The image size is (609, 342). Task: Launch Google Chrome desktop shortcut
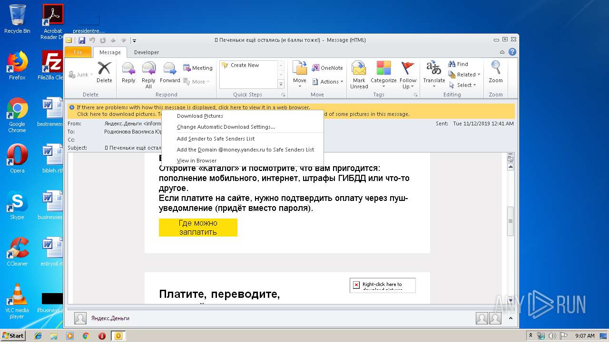coord(17,115)
